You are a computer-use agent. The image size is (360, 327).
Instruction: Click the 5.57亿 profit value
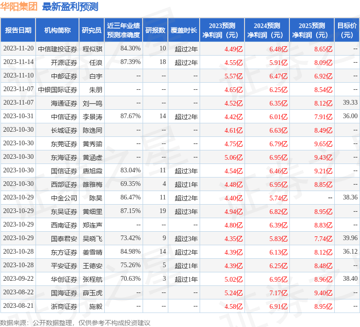[x=233, y=76]
